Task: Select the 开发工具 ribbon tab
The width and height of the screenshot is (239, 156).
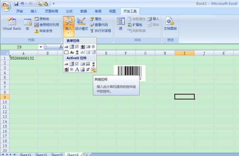Action: [x=130, y=11]
